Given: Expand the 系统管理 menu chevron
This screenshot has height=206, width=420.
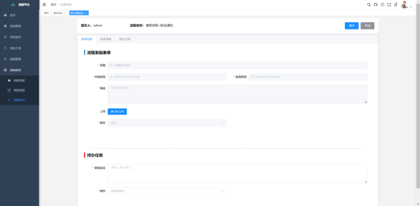Looking at the screenshot, I should coord(34,26).
